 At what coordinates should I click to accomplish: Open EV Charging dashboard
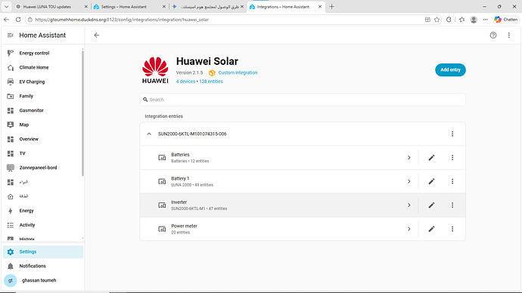click(42, 82)
